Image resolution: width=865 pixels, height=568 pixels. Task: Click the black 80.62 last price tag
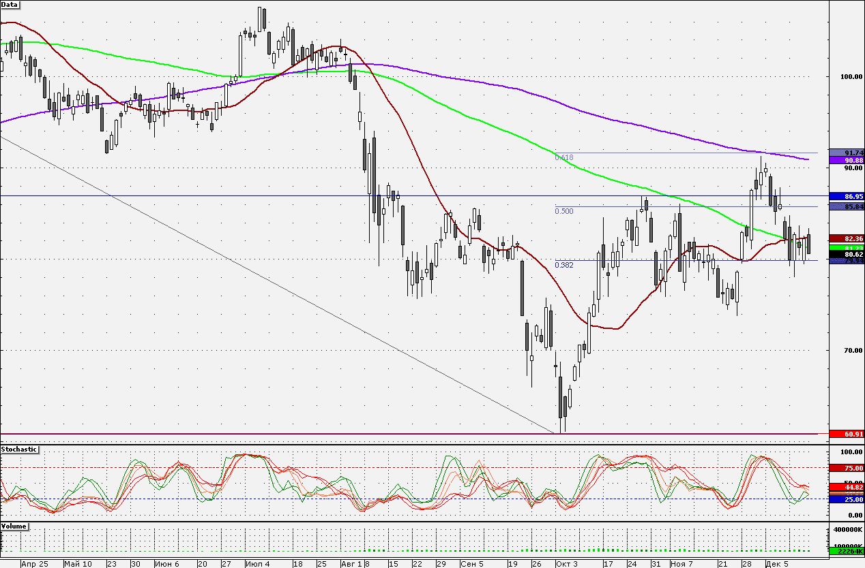[x=845, y=254]
